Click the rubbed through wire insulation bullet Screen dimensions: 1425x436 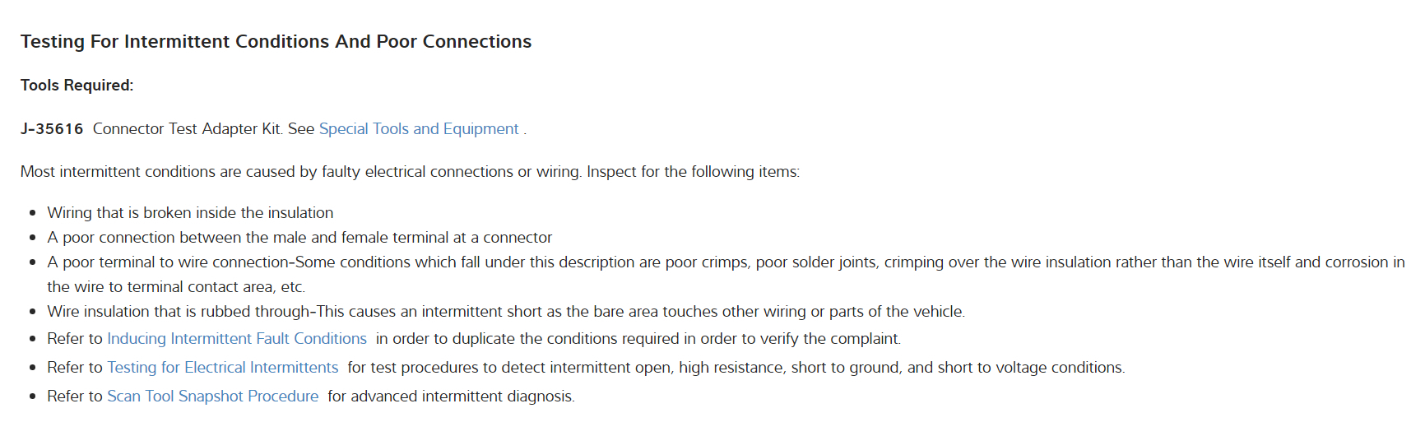point(505,312)
